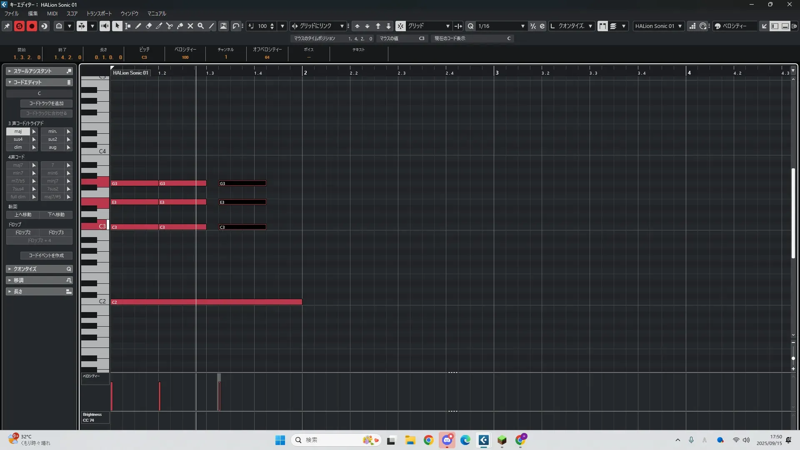Viewport: 800px width, 450px height.
Task: Toggle the Record in Editor button
Action: tap(32, 26)
